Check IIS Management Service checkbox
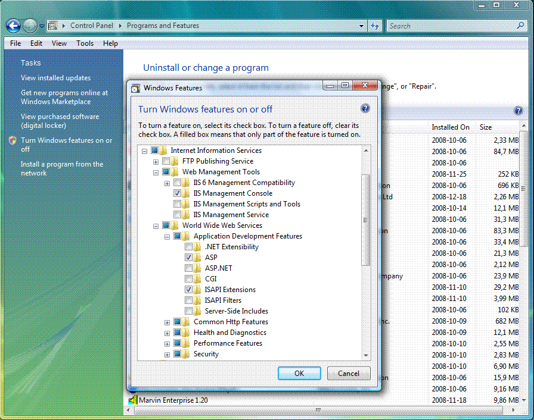Screen dimensions: 534x420 pos(177,214)
